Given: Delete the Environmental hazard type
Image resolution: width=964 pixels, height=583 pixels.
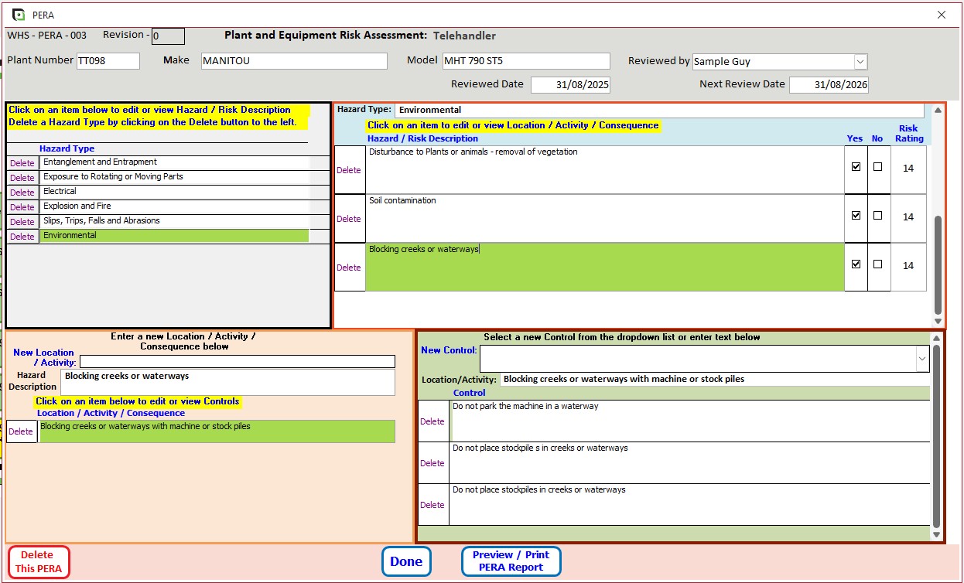Looking at the screenshot, I should [x=22, y=237].
